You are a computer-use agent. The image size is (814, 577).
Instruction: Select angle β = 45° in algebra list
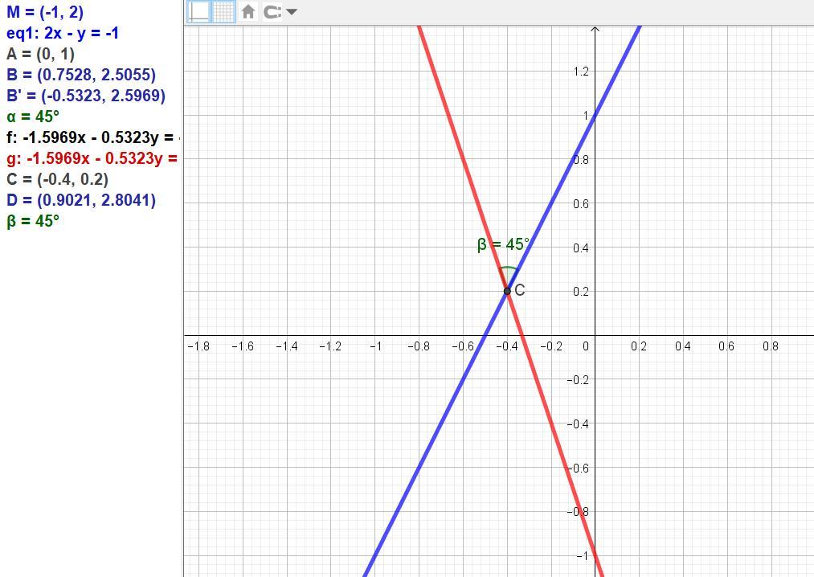pyautogui.click(x=33, y=221)
